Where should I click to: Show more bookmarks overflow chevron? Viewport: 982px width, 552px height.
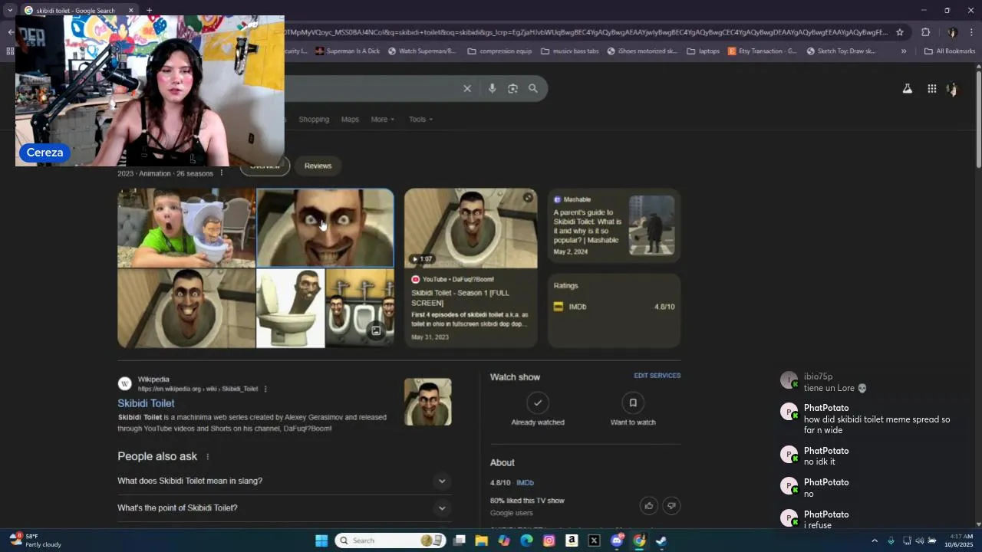click(x=904, y=51)
